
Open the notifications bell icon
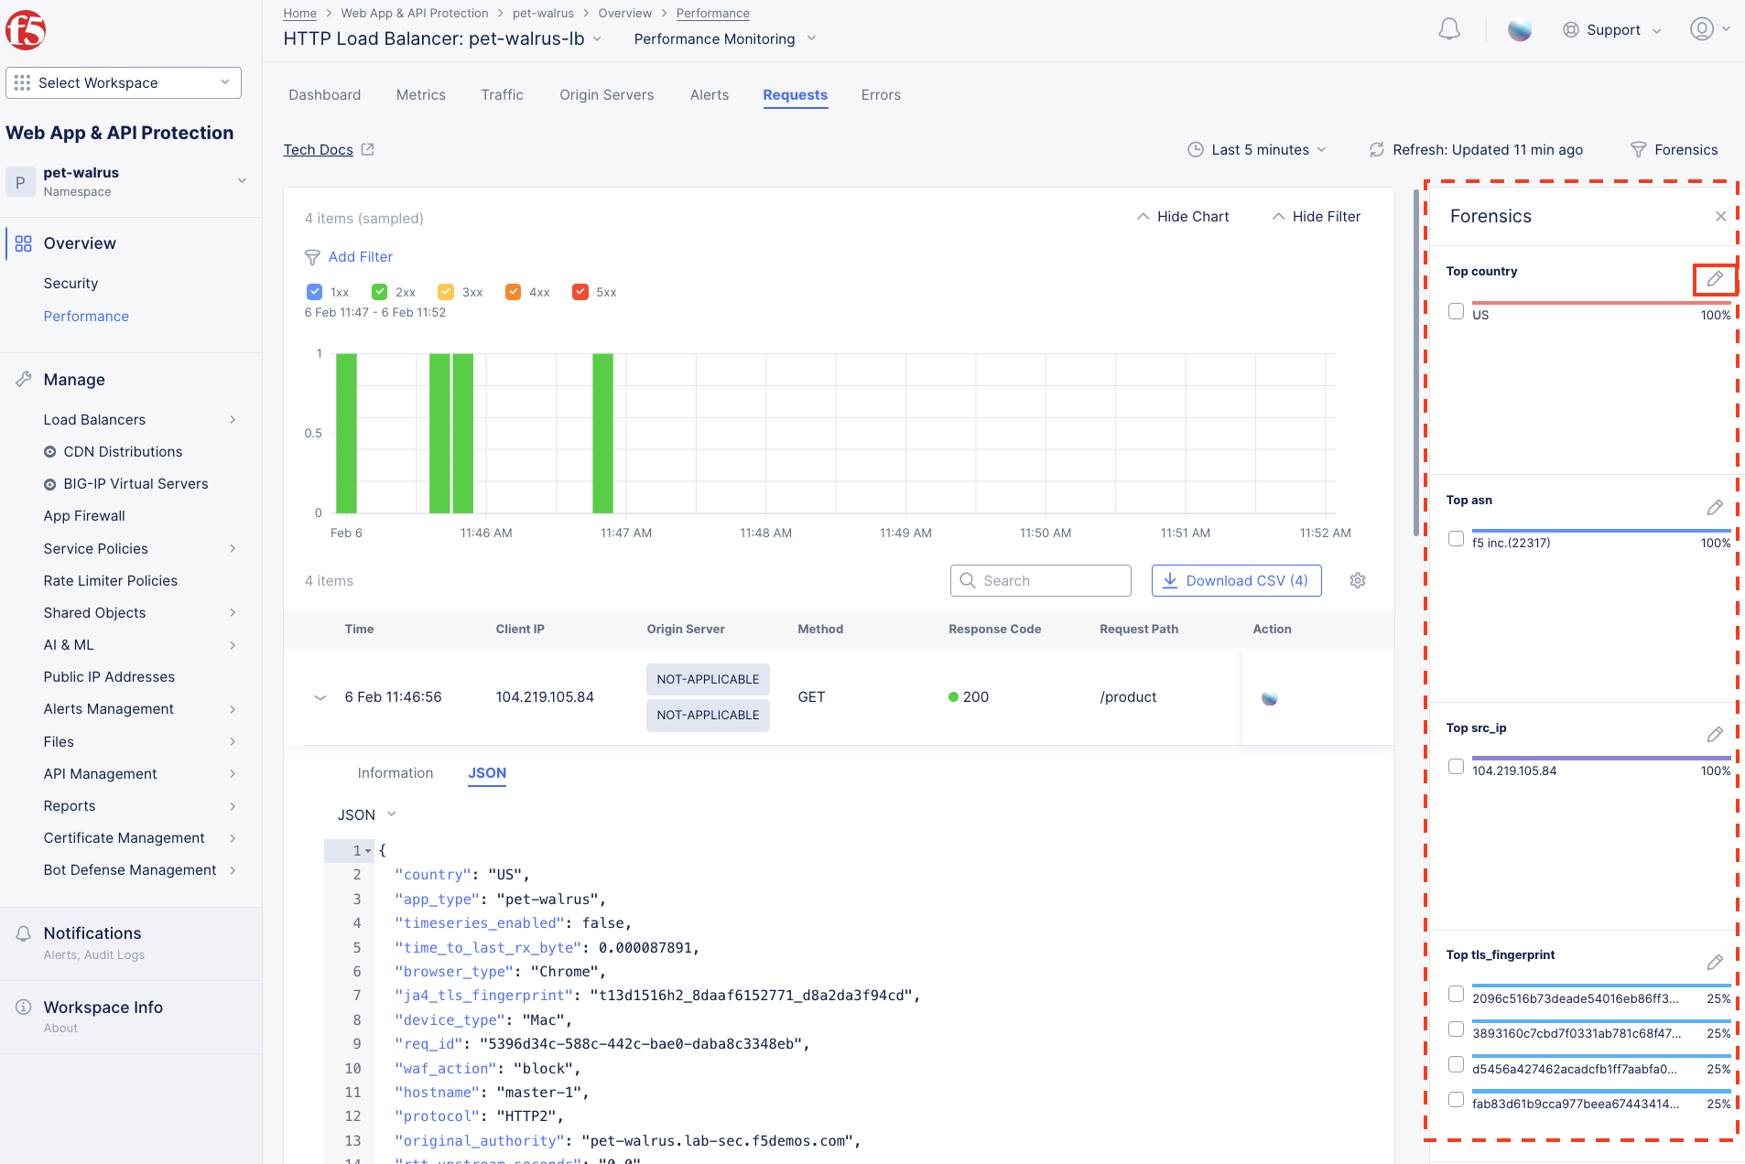coord(1449,30)
